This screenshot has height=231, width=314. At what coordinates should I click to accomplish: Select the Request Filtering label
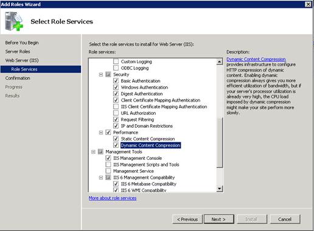(x=138, y=120)
